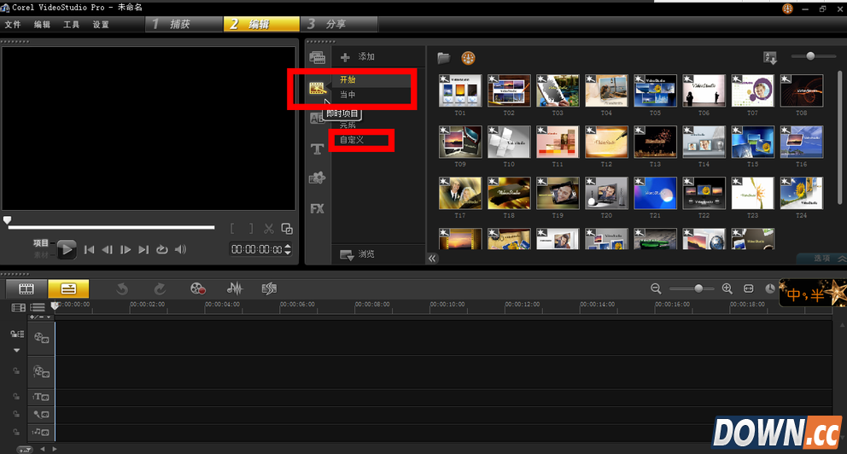Select Project playback mode (项目)
The width and height of the screenshot is (847, 454).
coord(41,243)
